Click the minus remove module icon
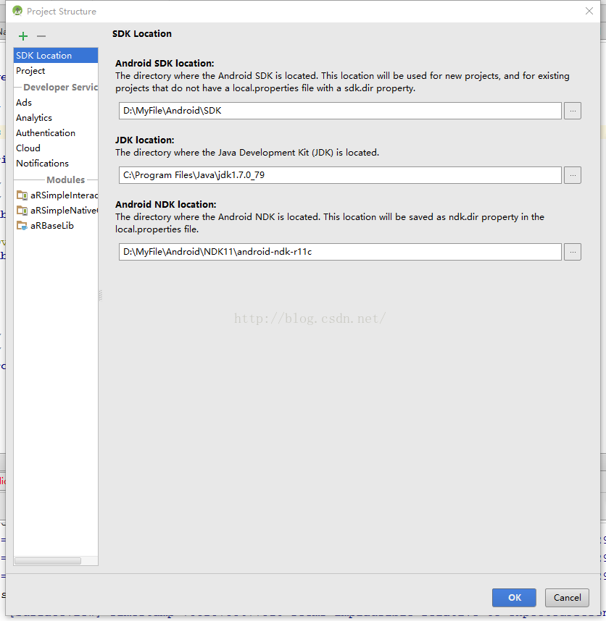This screenshot has height=621, width=606. [x=41, y=36]
